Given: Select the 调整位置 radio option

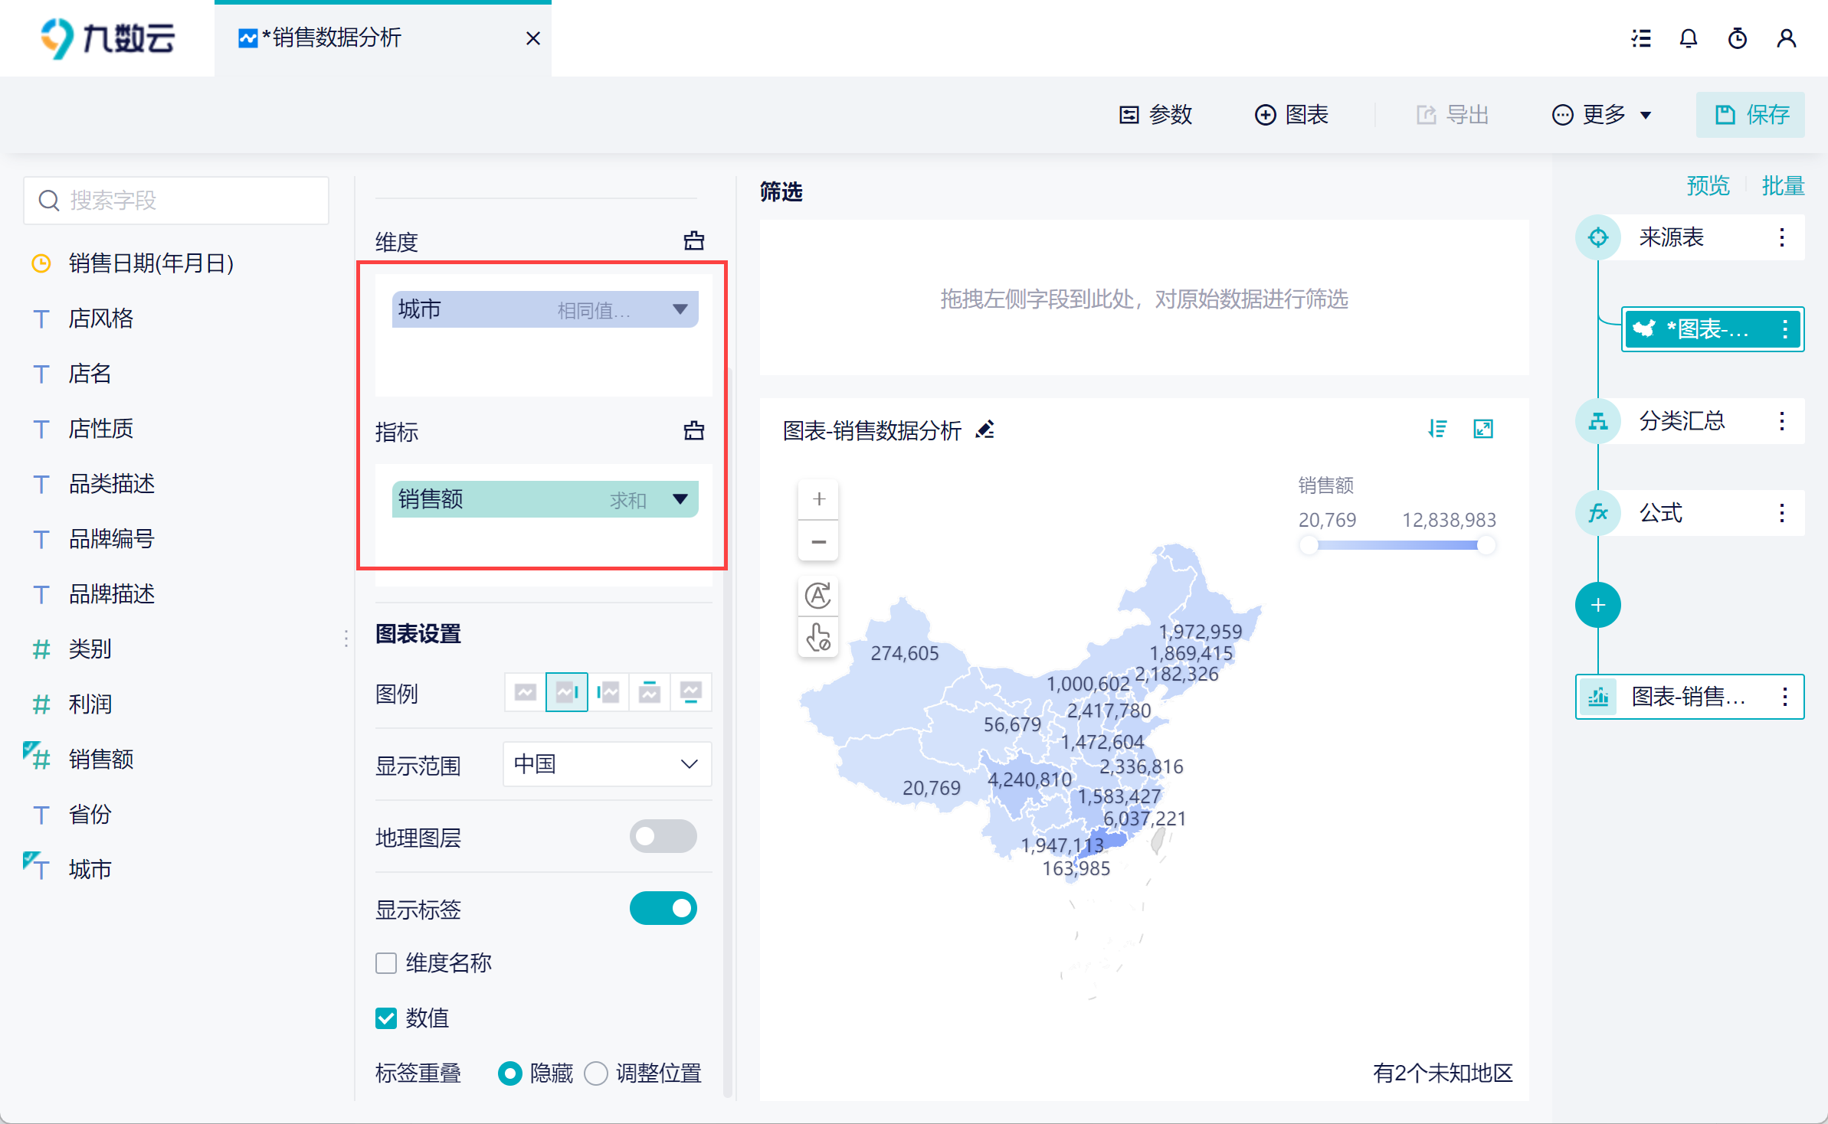Looking at the screenshot, I should tap(596, 1073).
